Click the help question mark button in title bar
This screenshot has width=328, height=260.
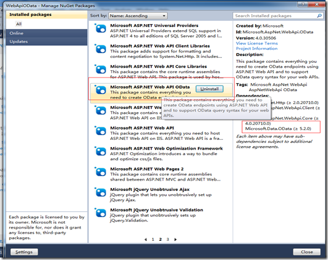click(x=303, y=4)
